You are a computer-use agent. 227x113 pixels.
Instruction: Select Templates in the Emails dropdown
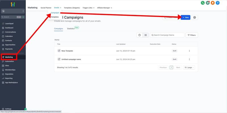(55, 17)
